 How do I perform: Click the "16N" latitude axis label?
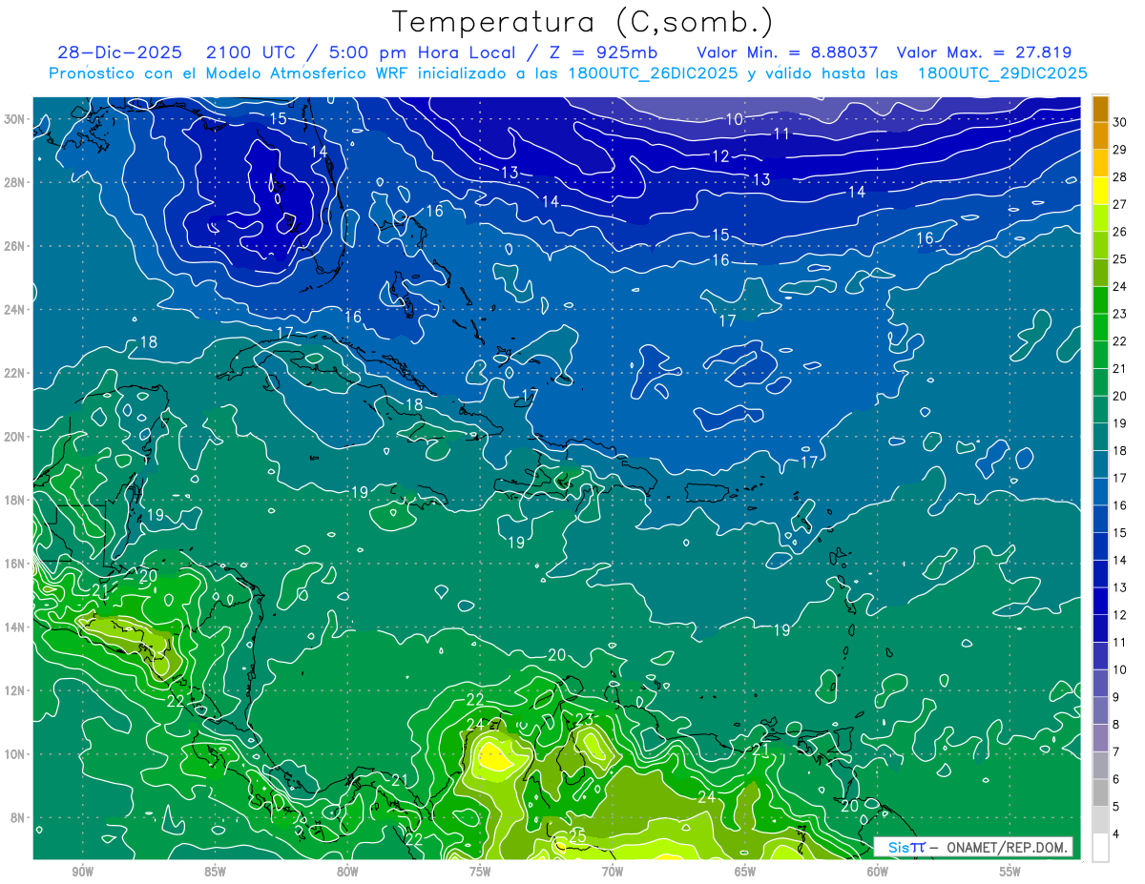click(x=16, y=564)
